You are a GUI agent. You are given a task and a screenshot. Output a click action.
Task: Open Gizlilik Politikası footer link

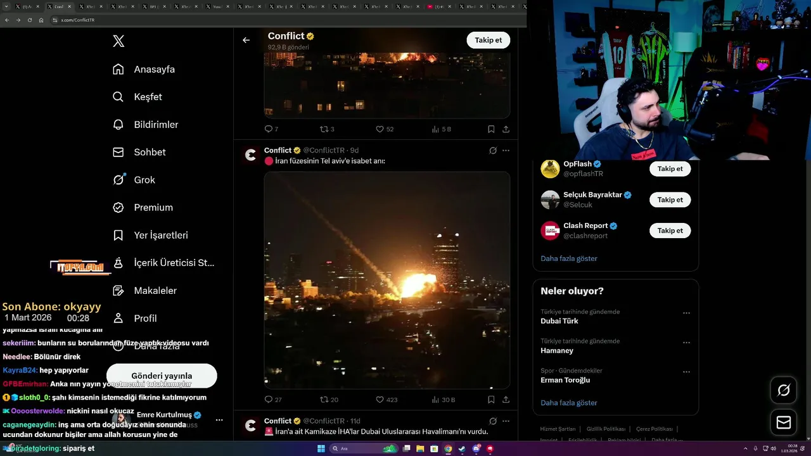(x=606, y=429)
